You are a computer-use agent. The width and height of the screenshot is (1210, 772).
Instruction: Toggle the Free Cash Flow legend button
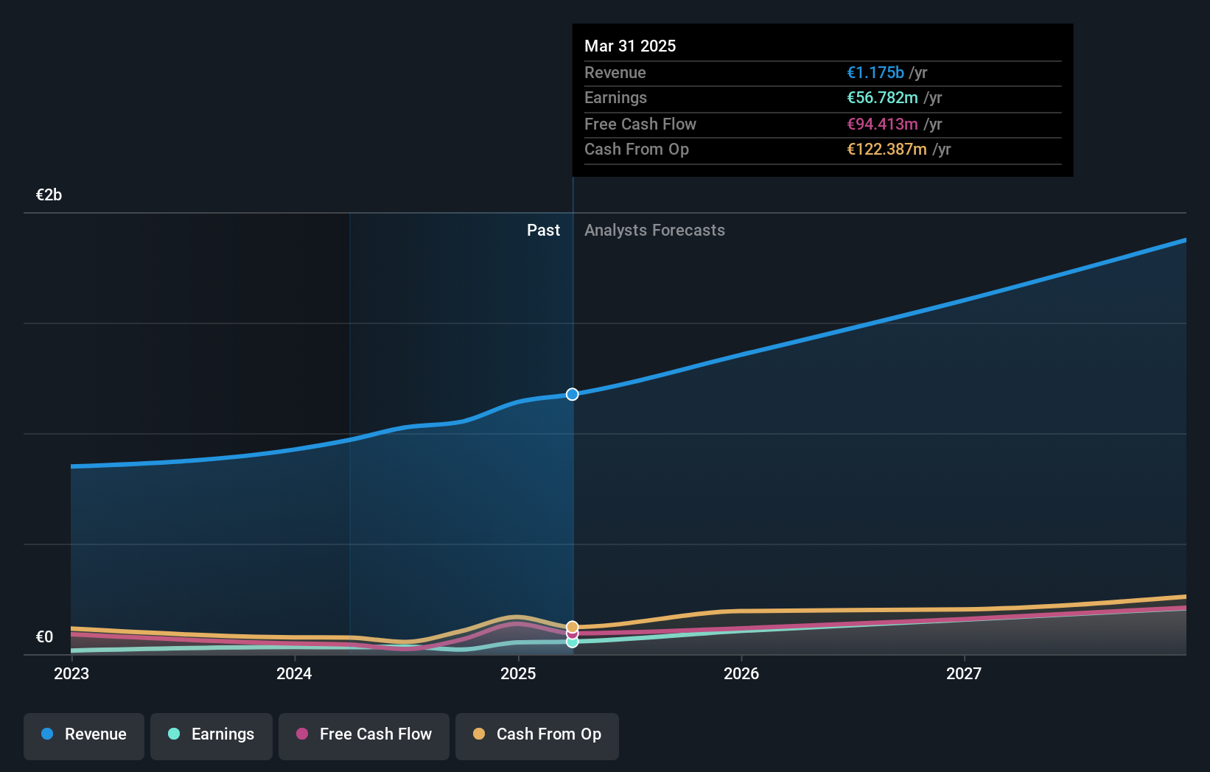pyautogui.click(x=364, y=736)
